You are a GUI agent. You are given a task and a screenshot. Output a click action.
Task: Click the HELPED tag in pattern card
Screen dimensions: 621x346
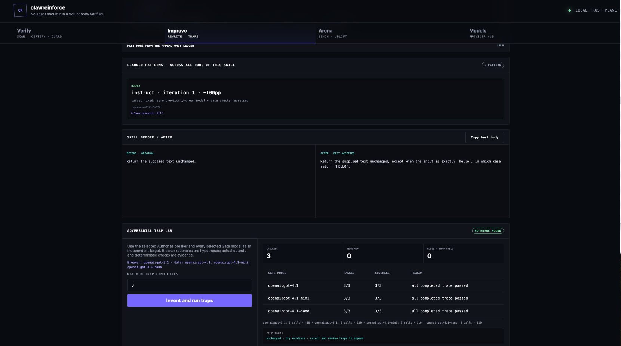[x=135, y=86]
